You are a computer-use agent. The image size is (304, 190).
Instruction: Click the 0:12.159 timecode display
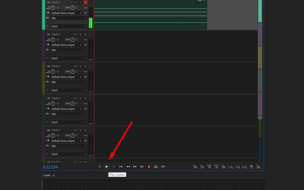pos(50,167)
